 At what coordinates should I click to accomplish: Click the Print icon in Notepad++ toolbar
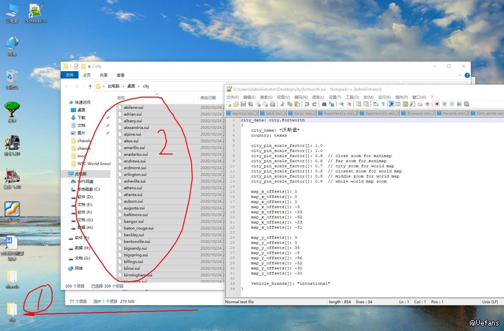coord(272,104)
